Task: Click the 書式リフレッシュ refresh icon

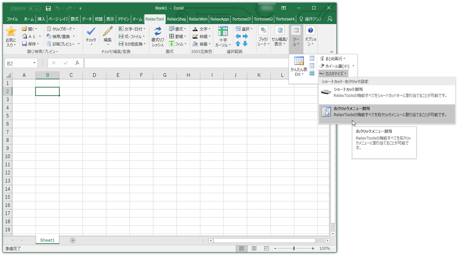Action: pyautogui.click(x=158, y=31)
